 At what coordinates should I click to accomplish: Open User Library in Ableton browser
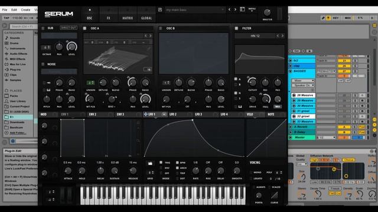[18, 101]
